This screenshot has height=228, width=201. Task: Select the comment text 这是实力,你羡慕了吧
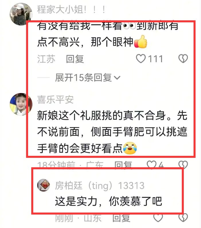tap(109, 201)
